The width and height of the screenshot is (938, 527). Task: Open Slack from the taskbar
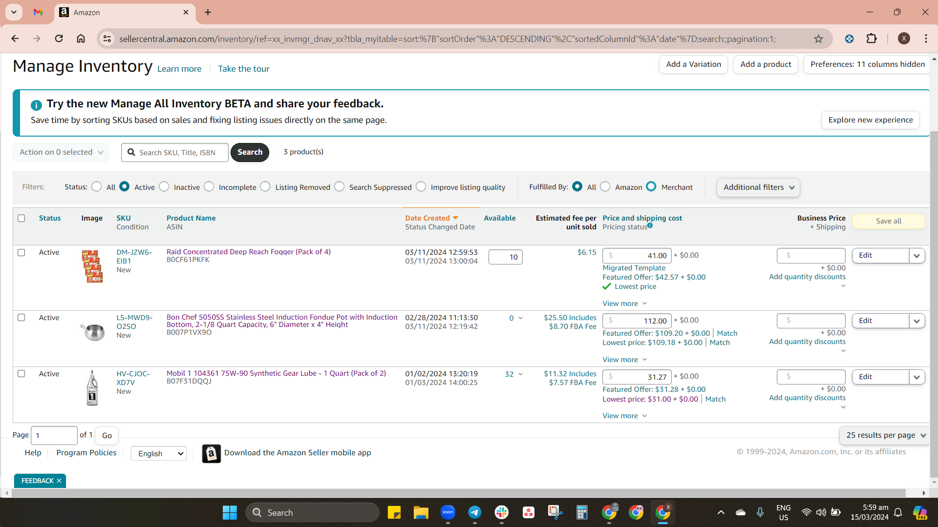click(502, 512)
